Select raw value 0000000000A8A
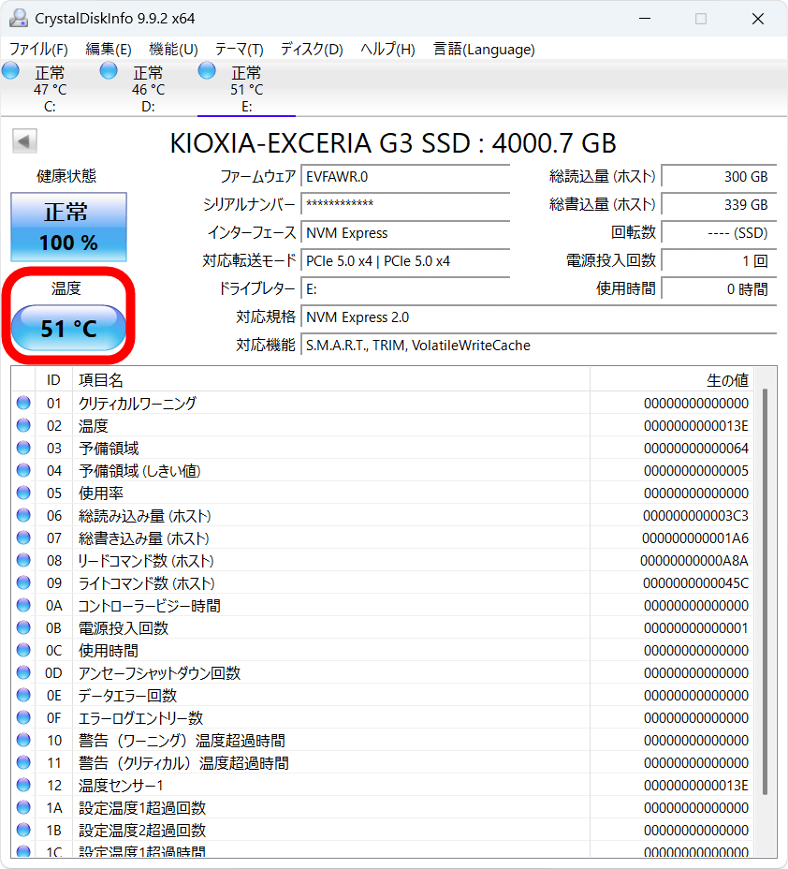This screenshot has width=788, height=869. (693, 561)
